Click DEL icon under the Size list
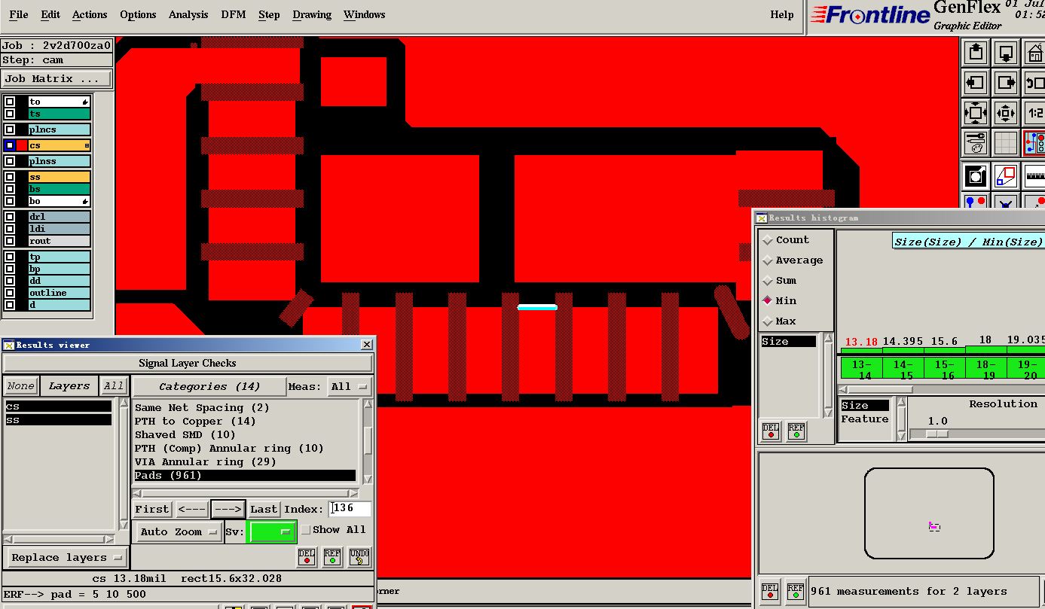1045x609 pixels. click(771, 431)
